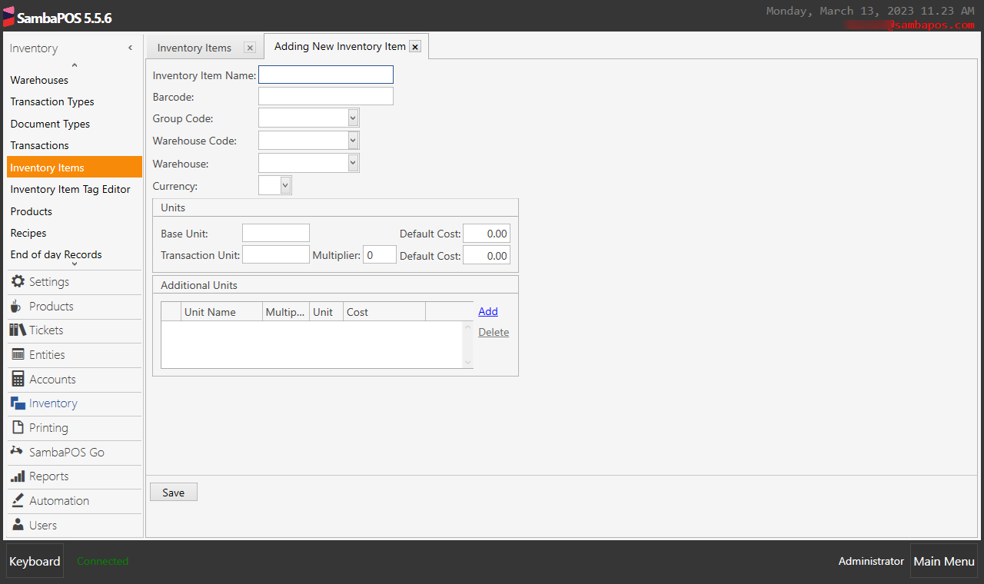The image size is (984, 584).
Task: Open the Tickets module icon
Action: point(17,330)
